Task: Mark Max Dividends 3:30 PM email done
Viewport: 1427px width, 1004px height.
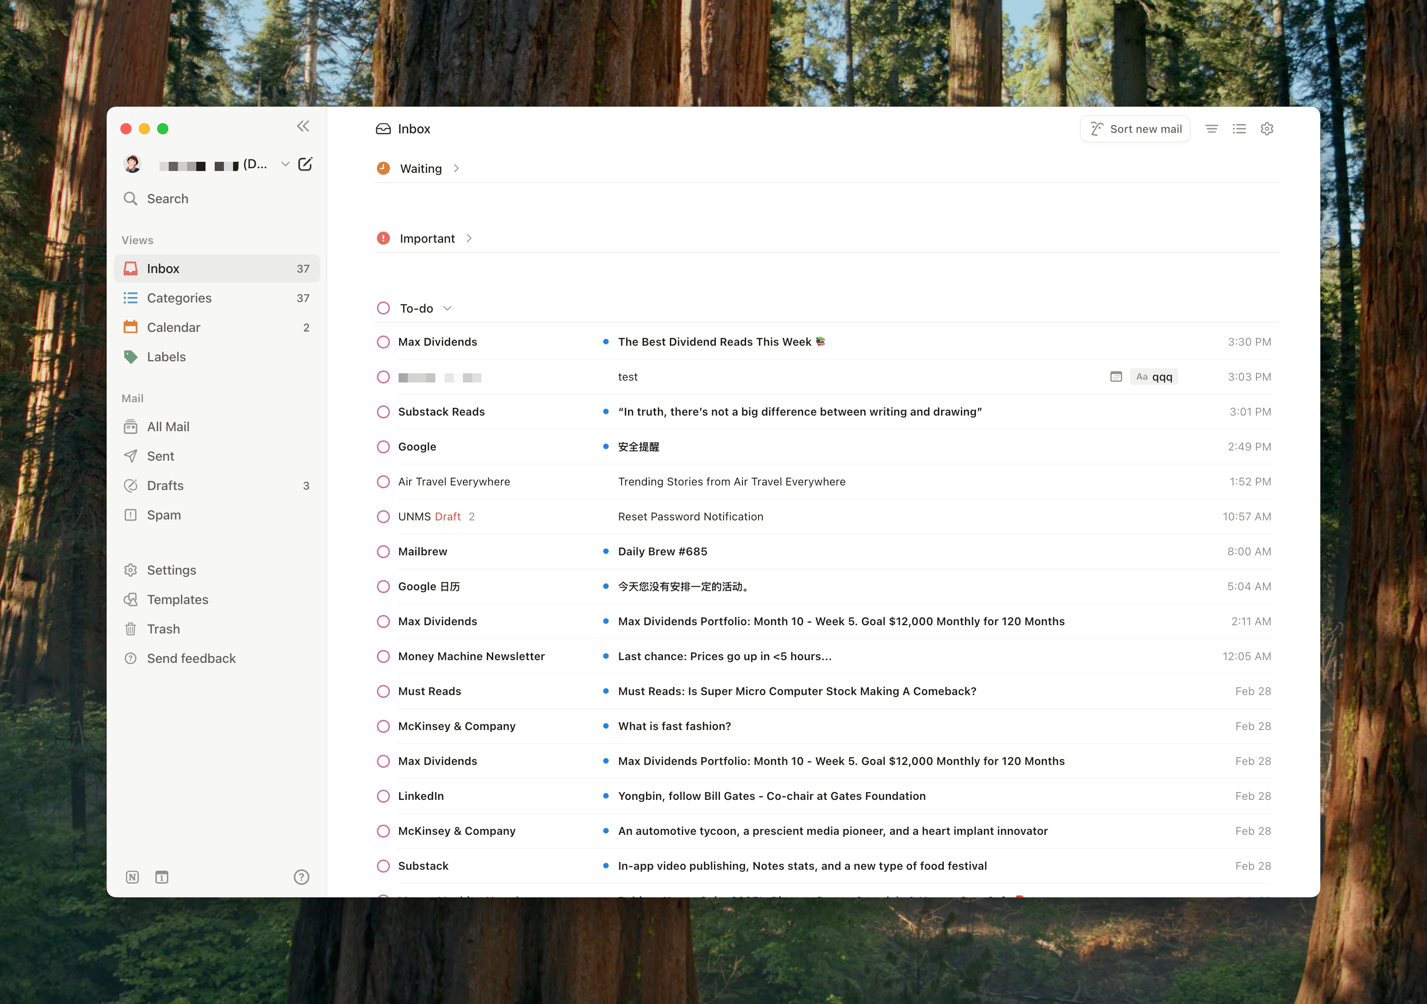Action: click(x=383, y=342)
